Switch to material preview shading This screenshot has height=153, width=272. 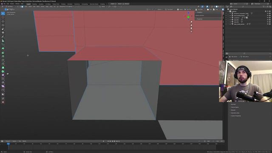219,7
